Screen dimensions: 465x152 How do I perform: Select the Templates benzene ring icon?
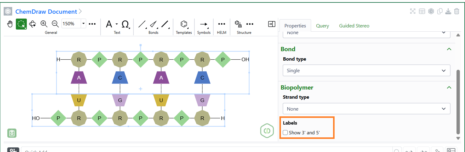tap(184, 24)
